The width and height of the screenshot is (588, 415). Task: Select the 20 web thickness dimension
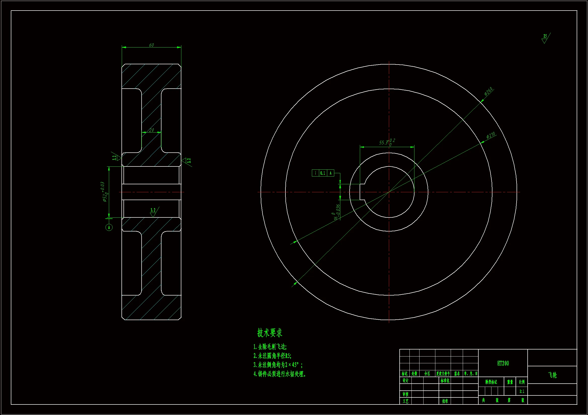151,130
